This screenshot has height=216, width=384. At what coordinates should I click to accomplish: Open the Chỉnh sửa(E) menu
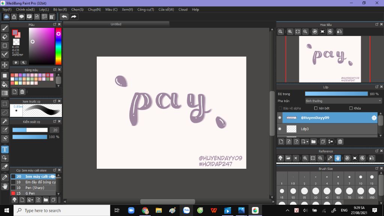(25, 9)
